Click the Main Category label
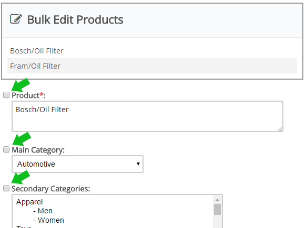Image resolution: width=306 pixels, height=228 pixels. tap(38, 150)
